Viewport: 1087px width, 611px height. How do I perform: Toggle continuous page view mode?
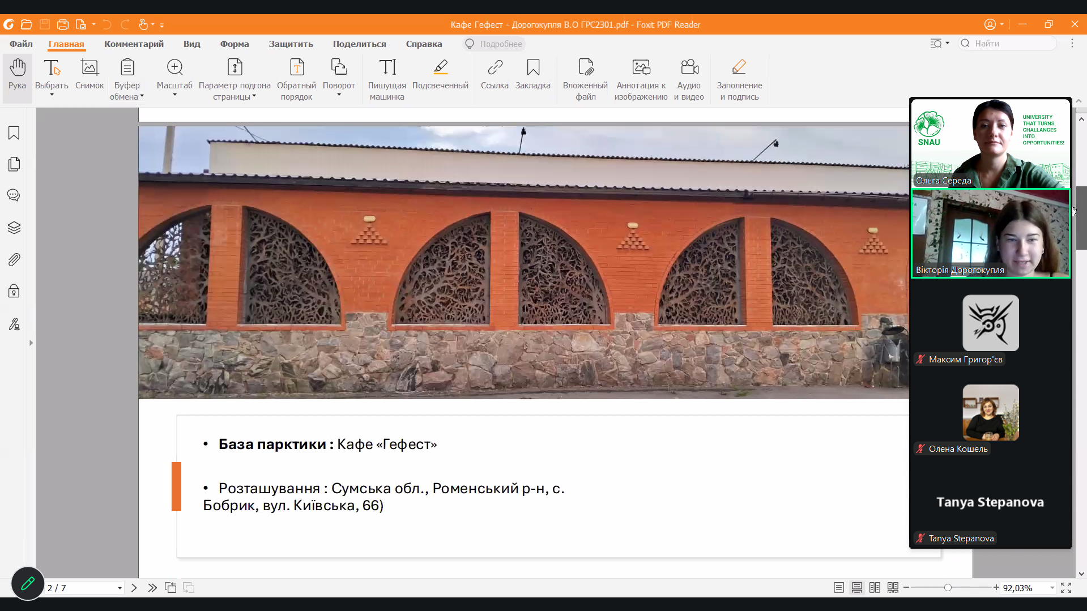857,588
